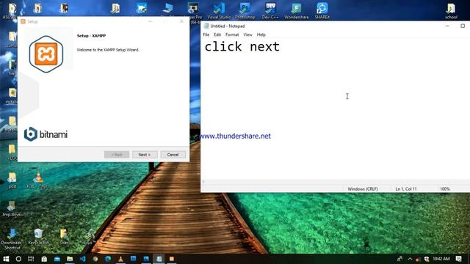This screenshot has height=264, width=470.
Task: Open the Format menu in Notepad
Action: [232, 34]
